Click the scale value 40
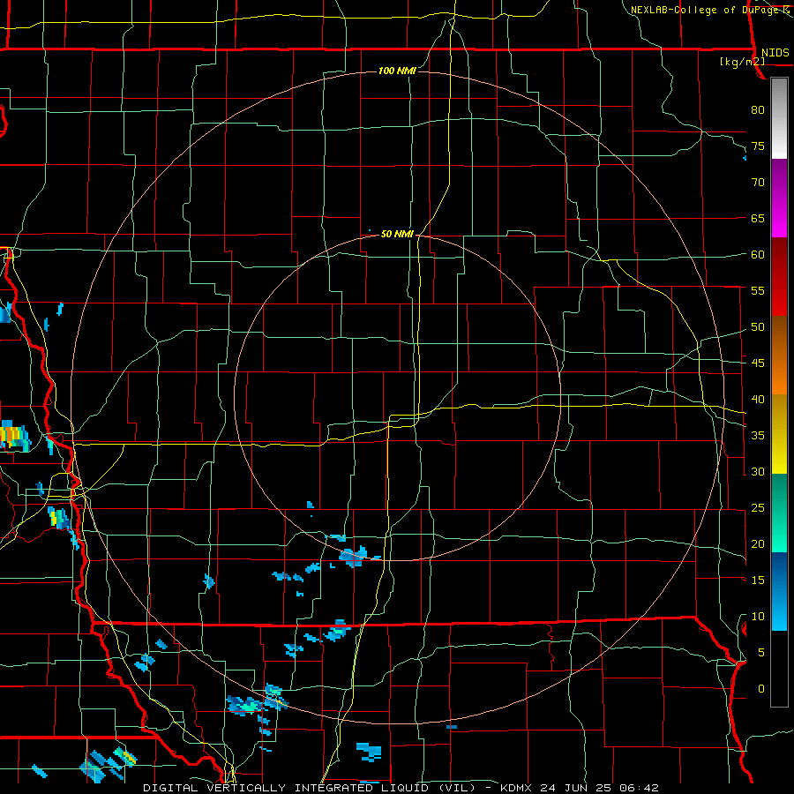The height and width of the screenshot is (794, 794). coord(758,400)
